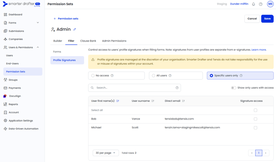This screenshot has height=162, width=276.
Task: Click the tensisbob@tensis.com email cell
Action: coord(179,119)
